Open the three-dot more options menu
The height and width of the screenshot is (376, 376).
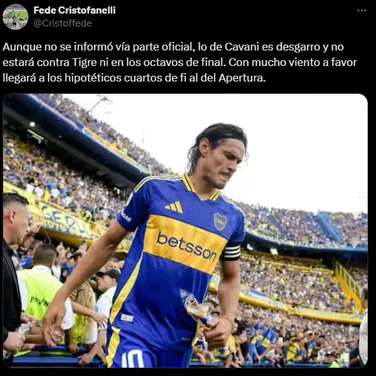coord(362,10)
